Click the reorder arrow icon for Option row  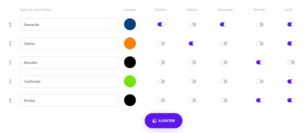(10, 43)
